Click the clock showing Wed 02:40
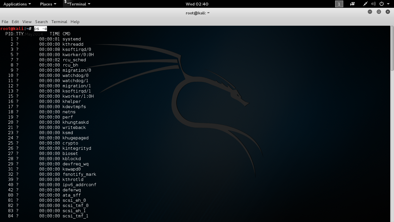 click(x=197, y=4)
